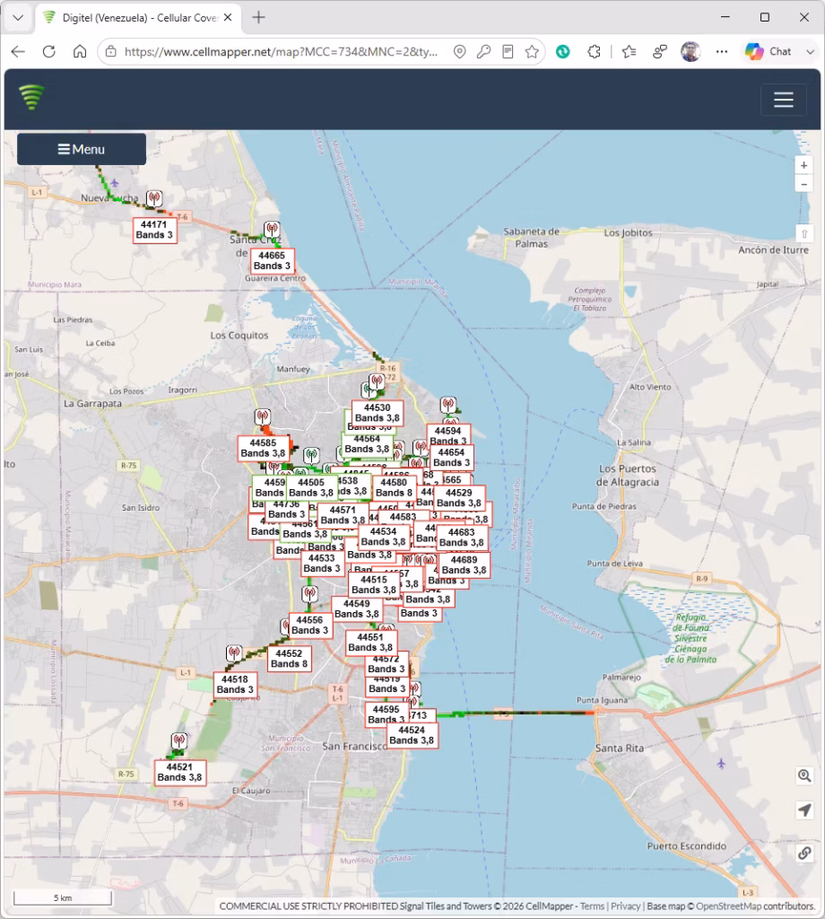
Task: Select tower label 44534 Bands 3,8
Action: pos(384,537)
